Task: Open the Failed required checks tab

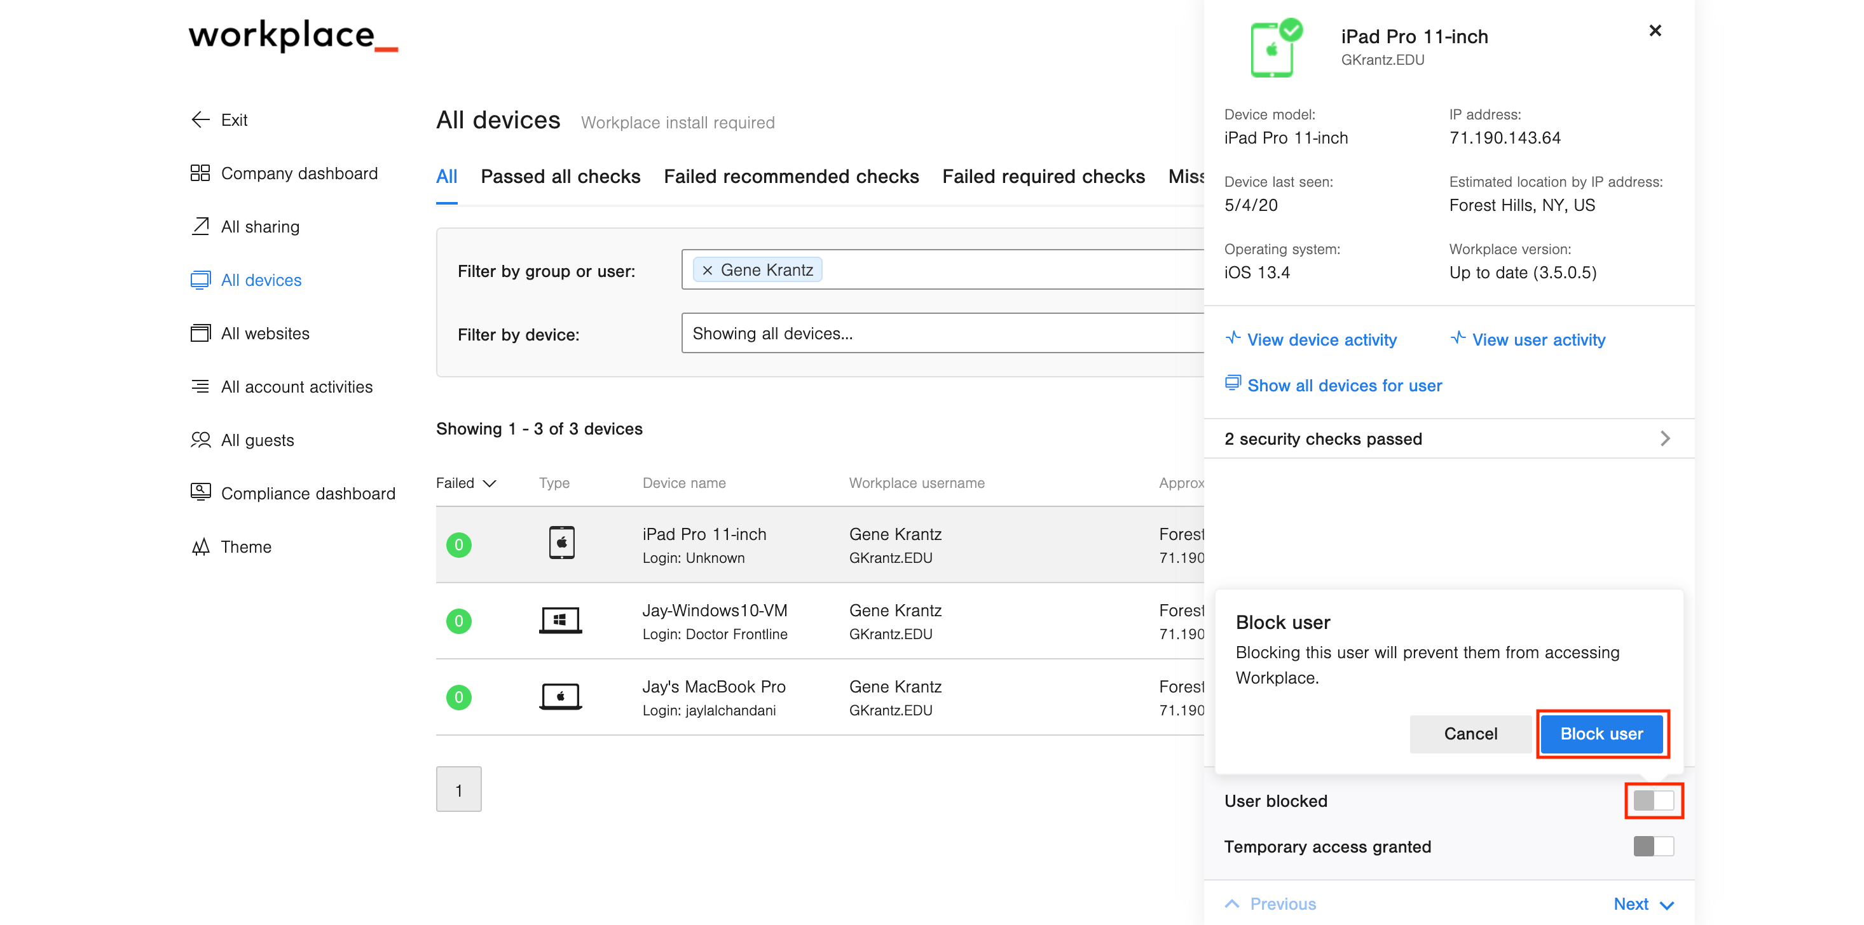Action: click(x=1043, y=176)
